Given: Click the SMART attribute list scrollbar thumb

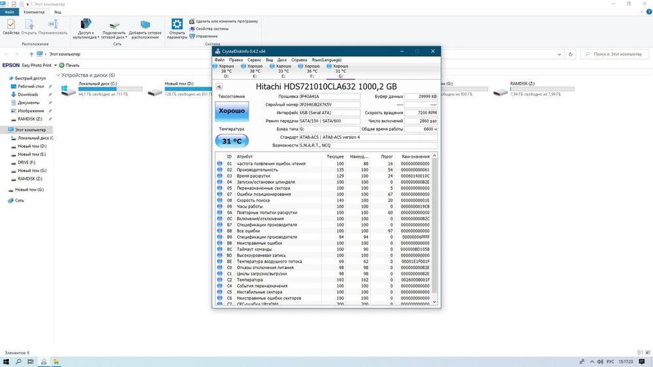Looking at the screenshot, I should click(x=435, y=226).
